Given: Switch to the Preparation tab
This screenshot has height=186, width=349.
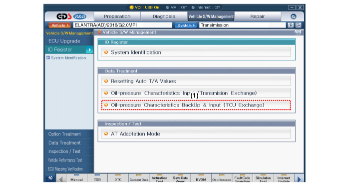Looking at the screenshot, I should click(117, 16).
